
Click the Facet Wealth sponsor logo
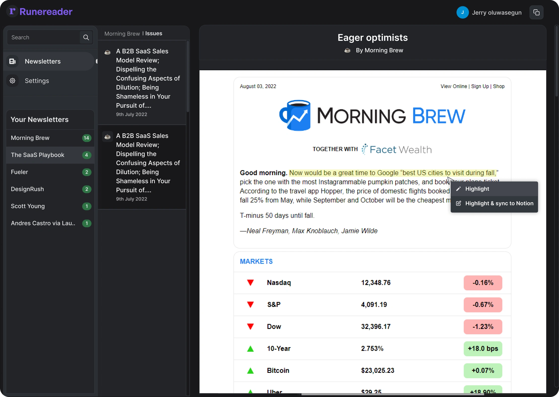pyautogui.click(x=397, y=149)
